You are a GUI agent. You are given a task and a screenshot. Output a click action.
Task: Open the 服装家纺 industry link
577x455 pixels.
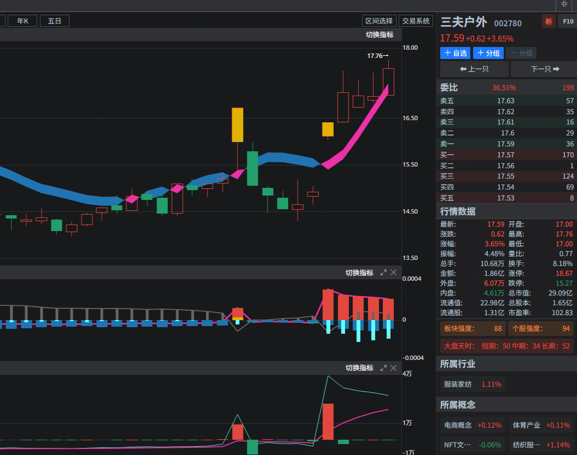pos(458,384)
